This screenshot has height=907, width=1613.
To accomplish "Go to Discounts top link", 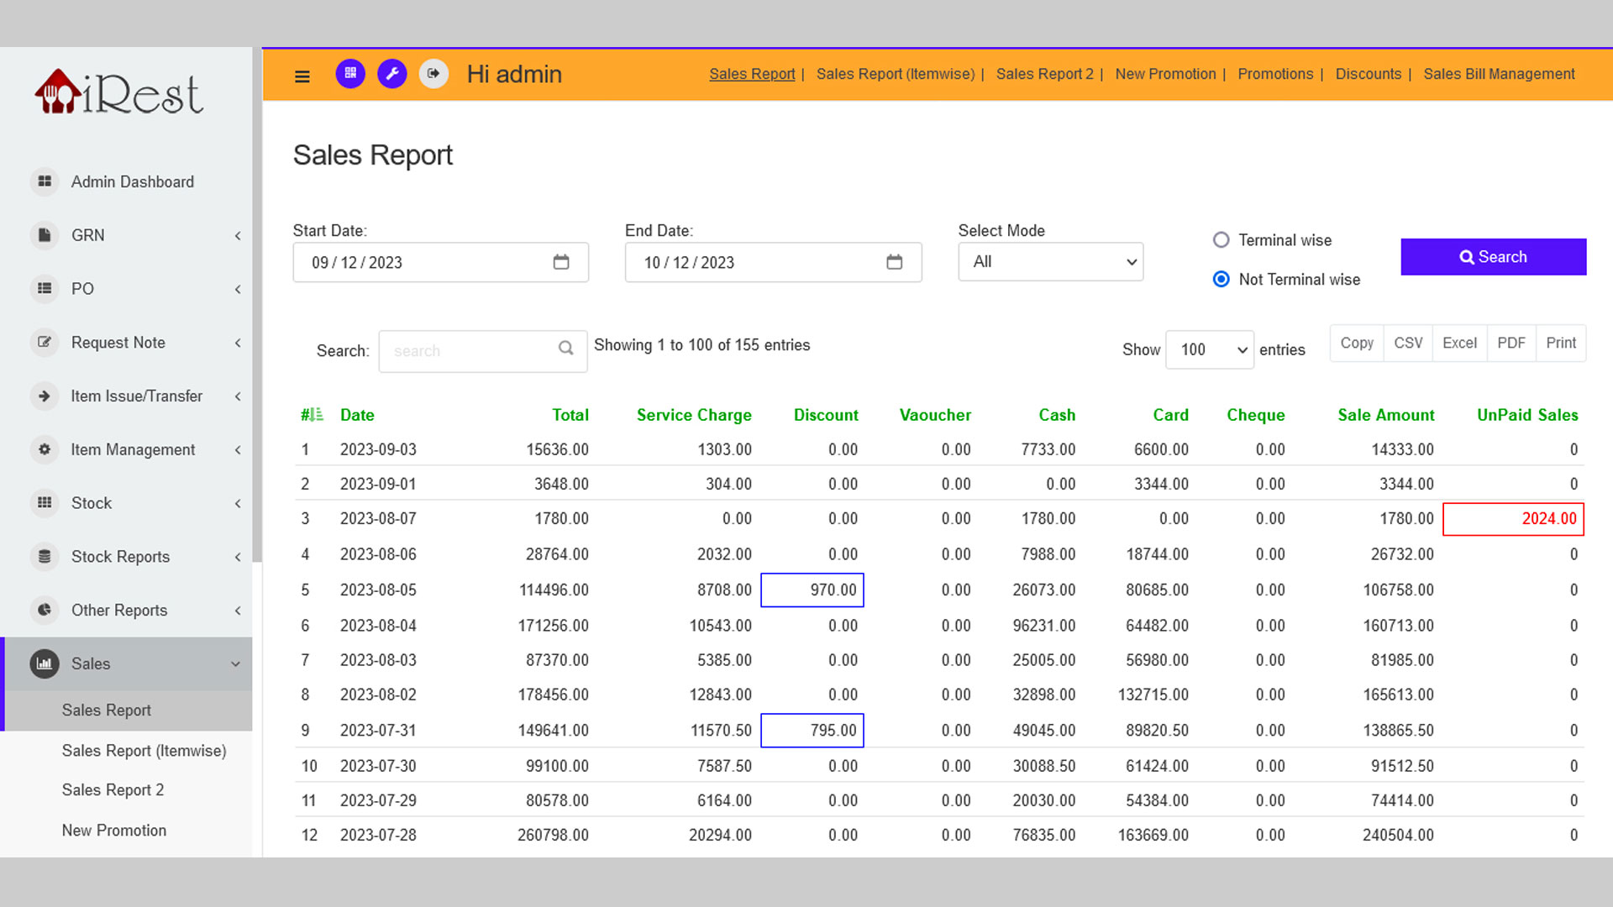I will pos(1369,74).
